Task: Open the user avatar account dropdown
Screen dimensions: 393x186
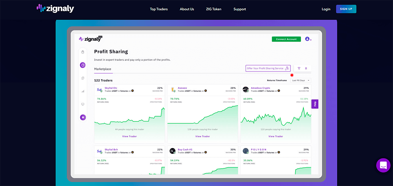Action: pos(308,39)
